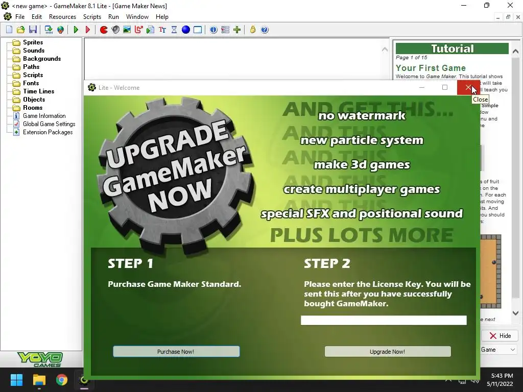Create an object with blue ball icon
The width and height of the screenshot is (523, 392).
click(186, 30)
